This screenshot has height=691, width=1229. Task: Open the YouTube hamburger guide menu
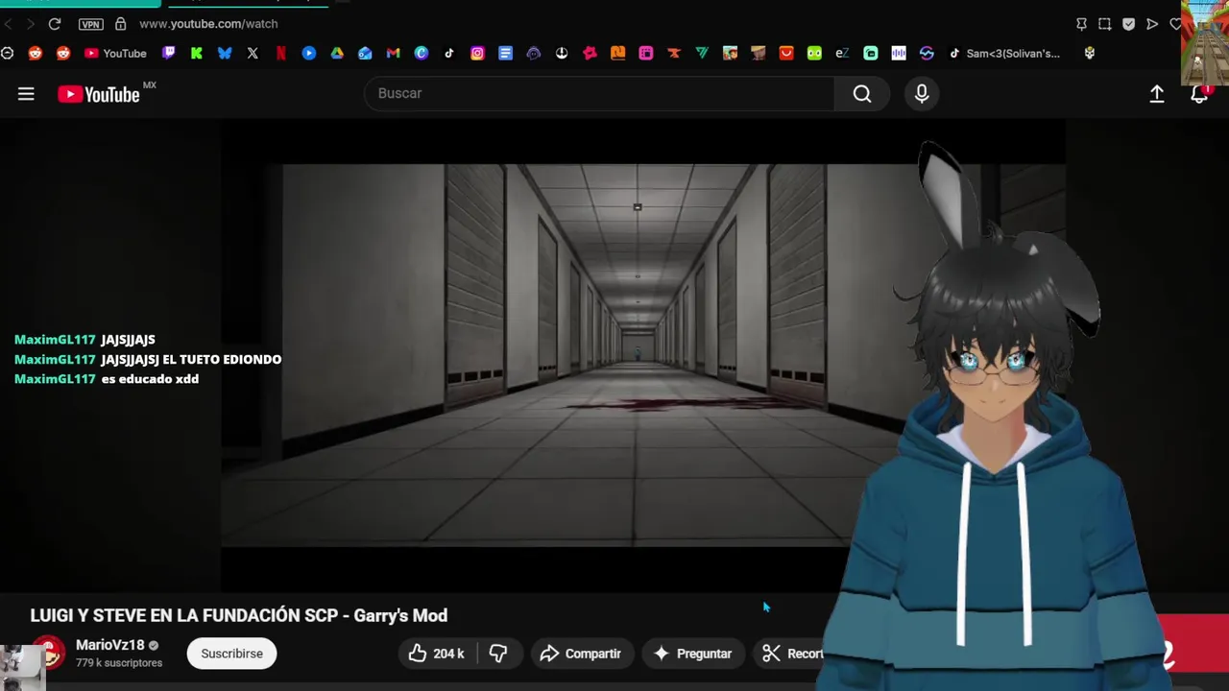(x=26, y=94)
